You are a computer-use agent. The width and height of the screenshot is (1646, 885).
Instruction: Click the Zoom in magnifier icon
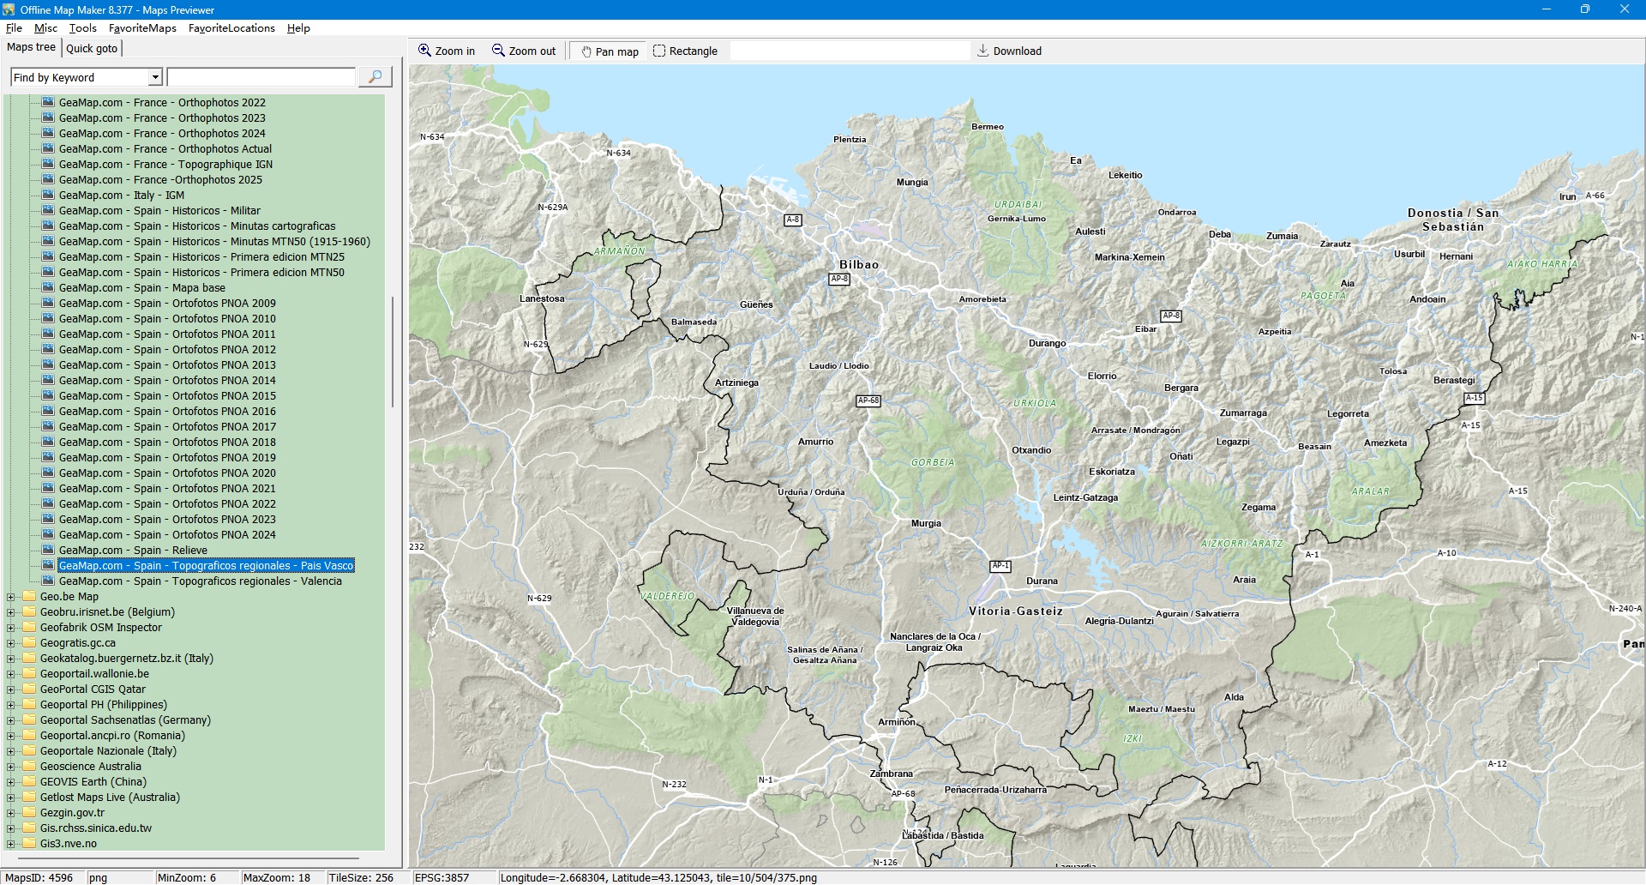click(x=424, y=51)
